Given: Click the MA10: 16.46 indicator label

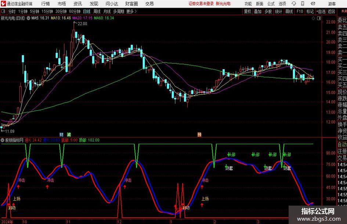Looking at the screenshot, I should pyautogui.click(x=61, y=18).
